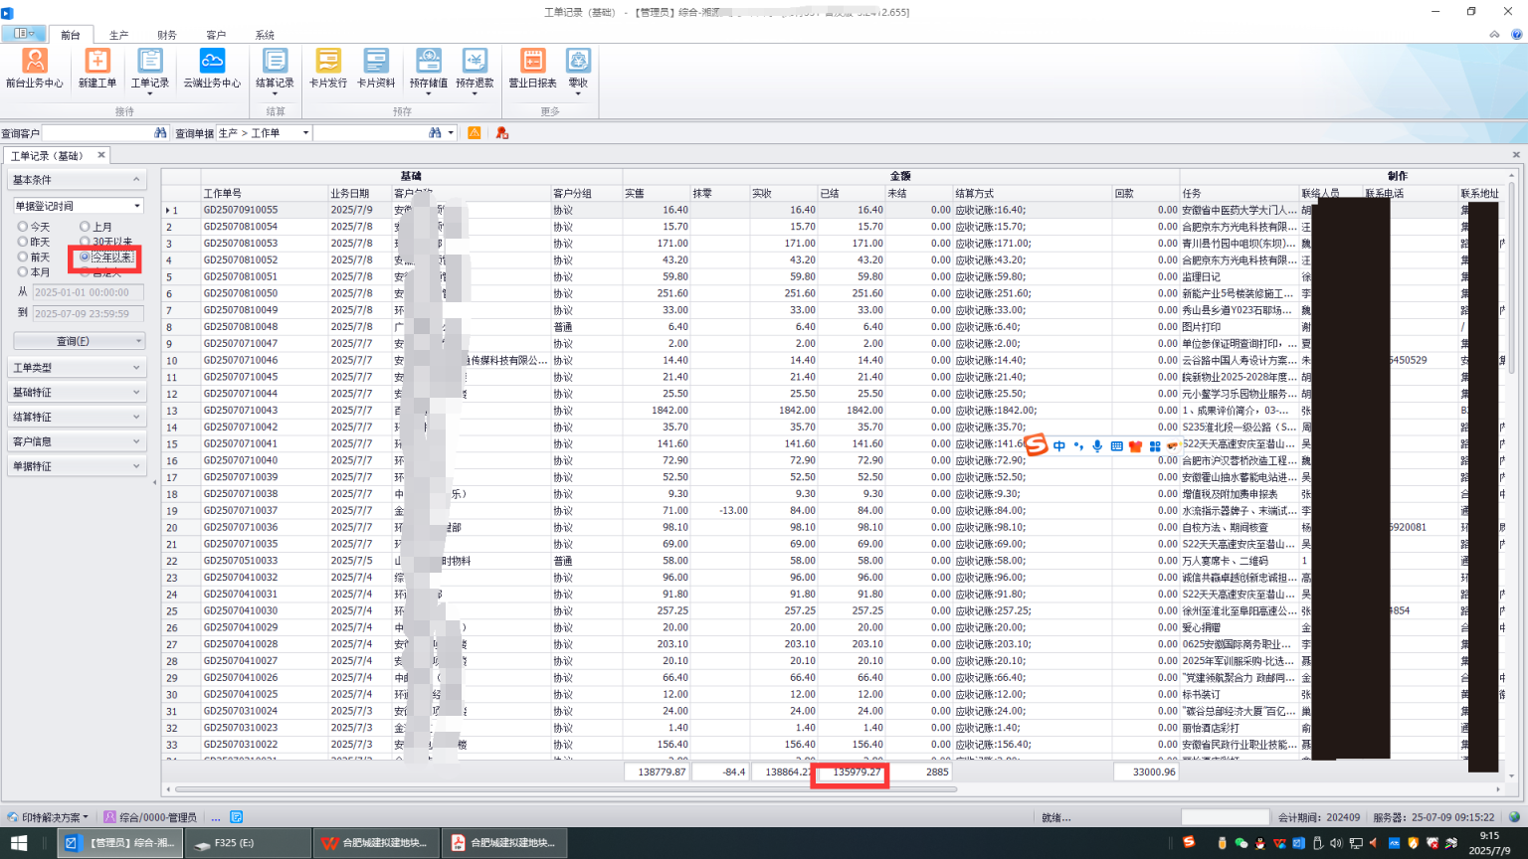Screen dimensions: 1528x859
Task: Open 结算记录 ribbon icon
Action: (275, 70)
